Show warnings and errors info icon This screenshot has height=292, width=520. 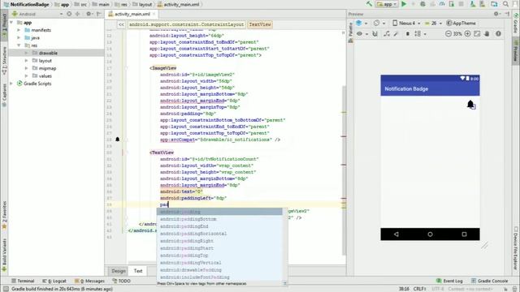click(x=498, y=34)
